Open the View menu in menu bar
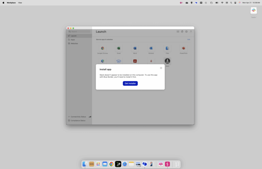 pos(20,3)
